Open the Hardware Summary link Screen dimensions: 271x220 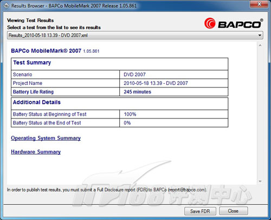[36, 152]
